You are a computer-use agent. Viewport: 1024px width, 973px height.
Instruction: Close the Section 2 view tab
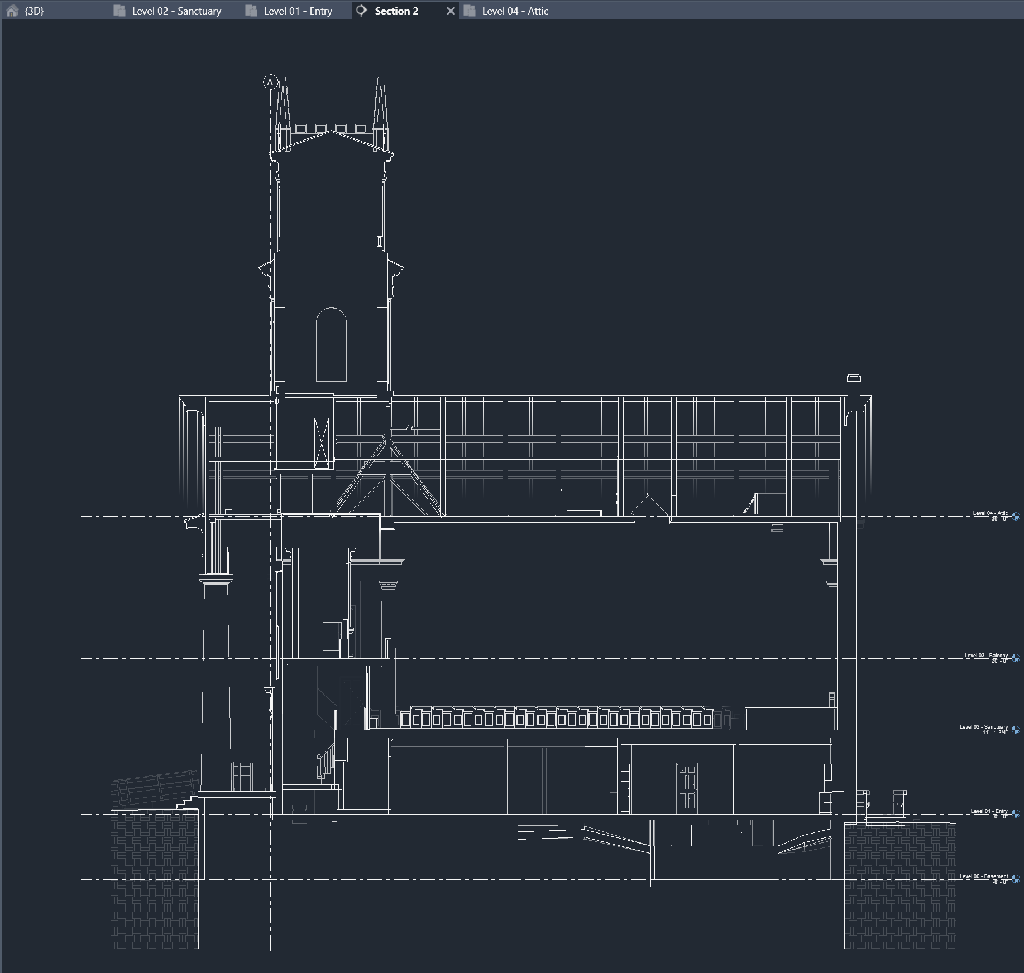(x=450, y=10)
